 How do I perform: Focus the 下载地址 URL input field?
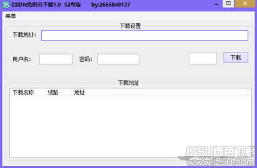(x=145, y=35)
